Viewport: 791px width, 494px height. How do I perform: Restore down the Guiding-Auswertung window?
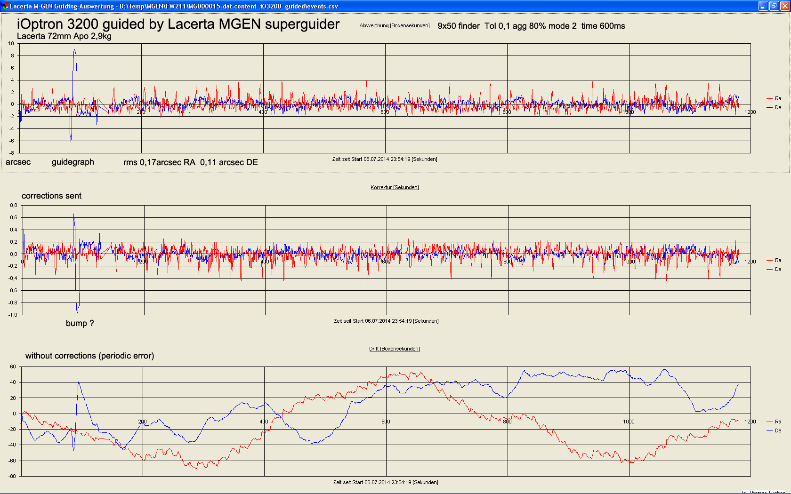774,6
